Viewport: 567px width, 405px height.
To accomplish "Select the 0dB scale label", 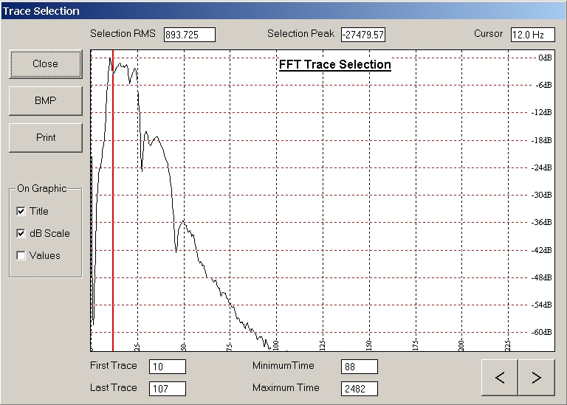I will tap(545, 58).
